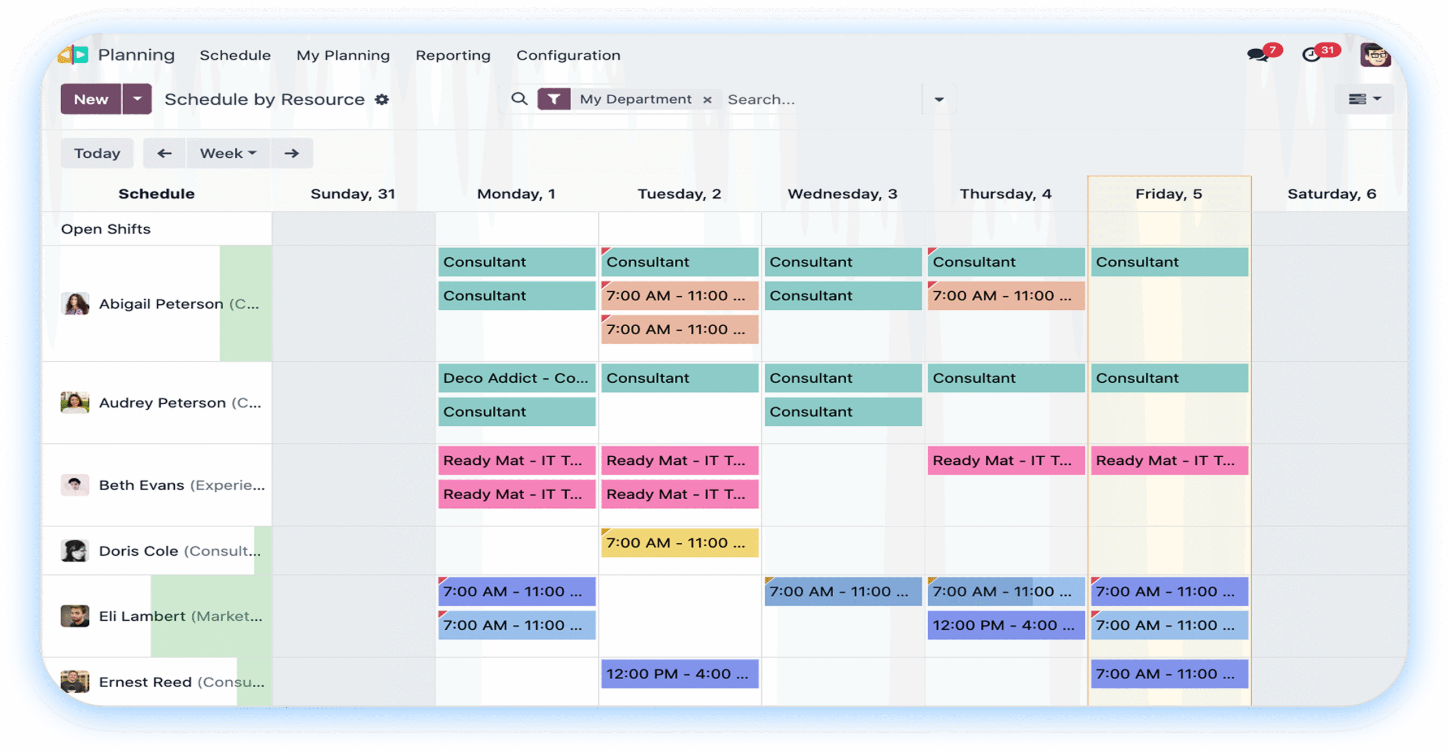1448x752 pixels.
Task: Click the user profile avatar
Action: [x=1375, y=55]
